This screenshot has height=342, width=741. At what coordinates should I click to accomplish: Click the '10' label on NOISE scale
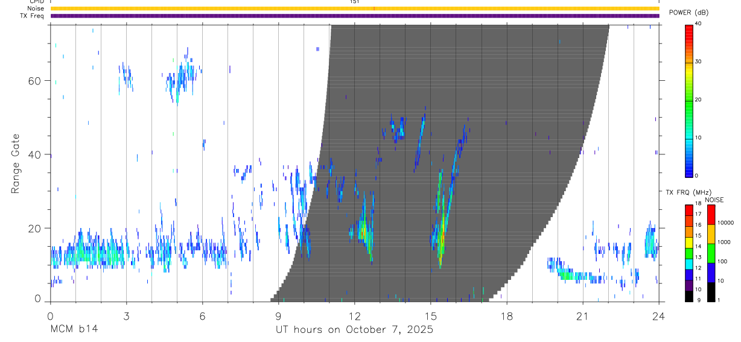[x=720, y=280]
